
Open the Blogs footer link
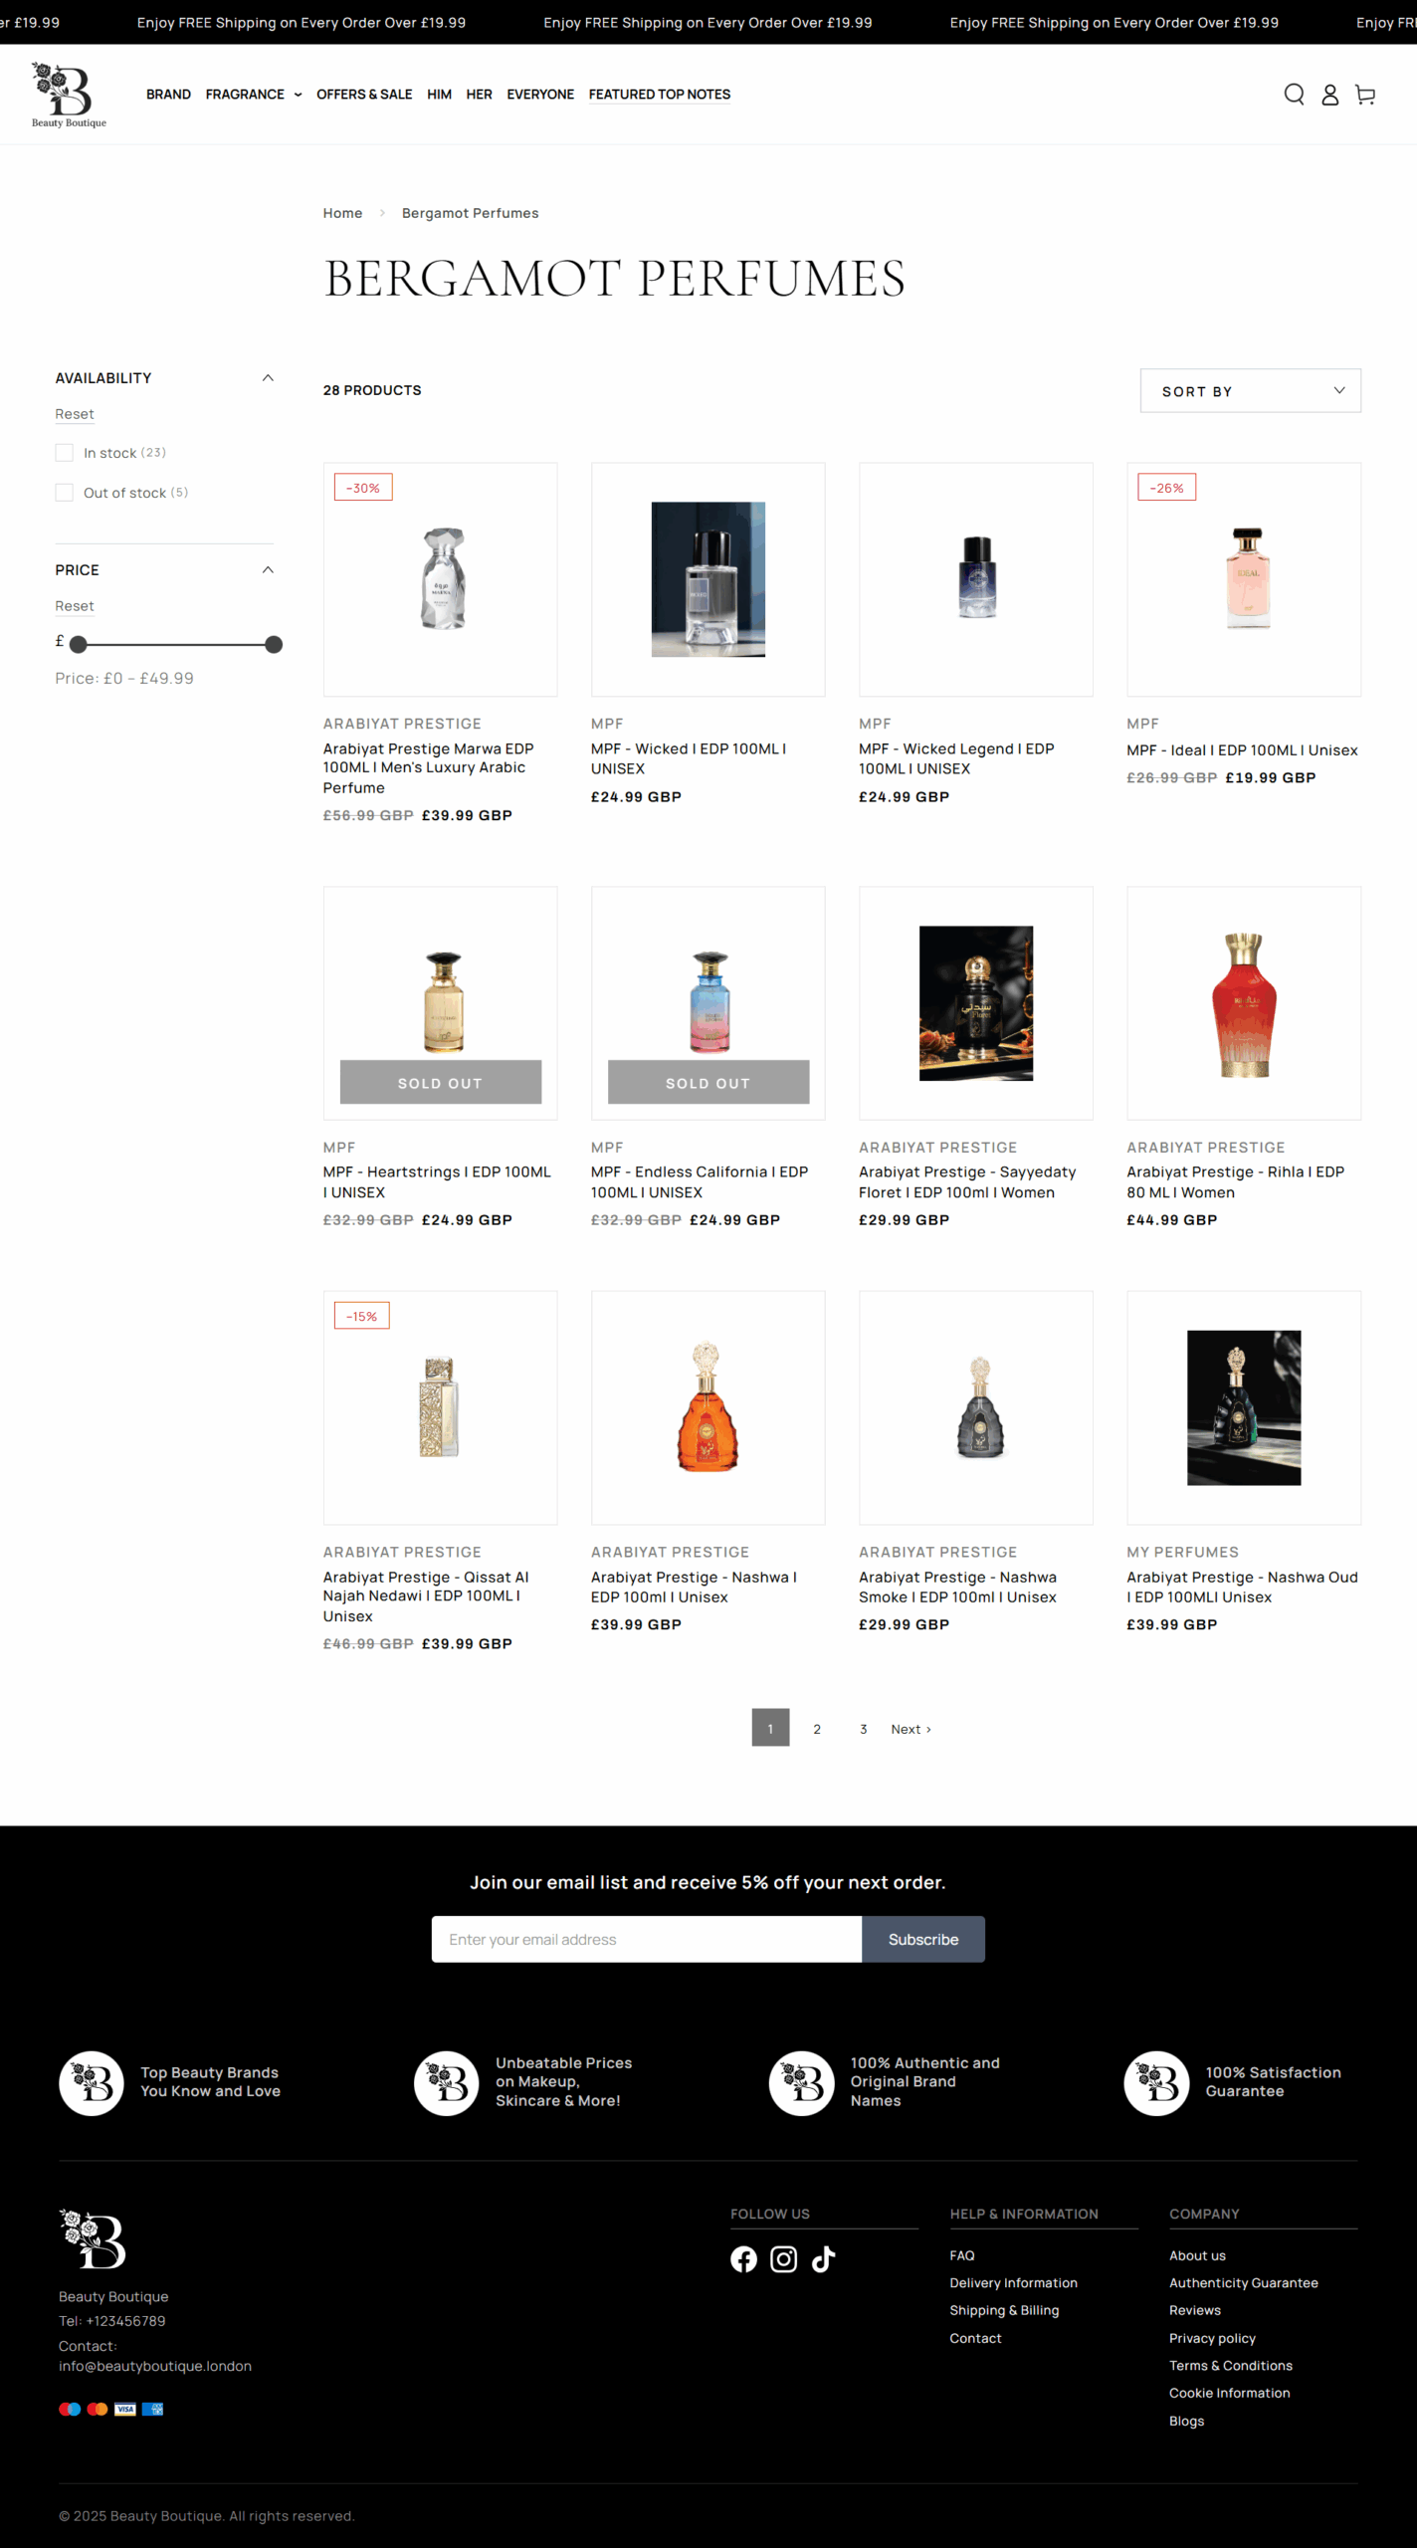pyautogui.click(x=1186, y=2421)
